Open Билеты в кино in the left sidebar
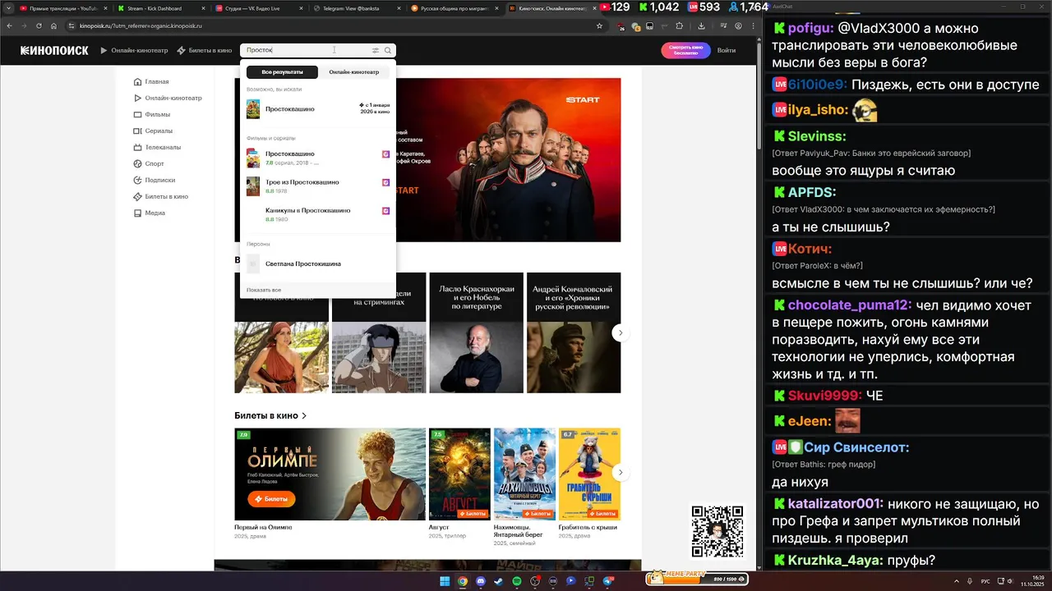1052x591 pixels. [x=161, y=196]
